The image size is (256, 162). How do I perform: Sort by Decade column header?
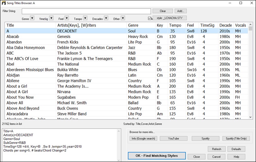[x=226, y=25]
